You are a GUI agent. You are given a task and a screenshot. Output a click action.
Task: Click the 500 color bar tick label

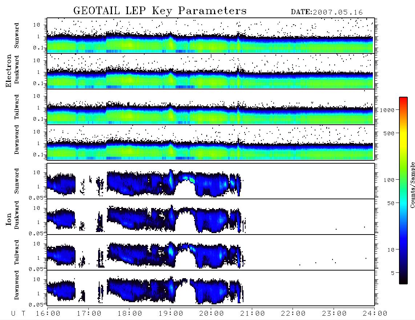click(x=389, y=133)
